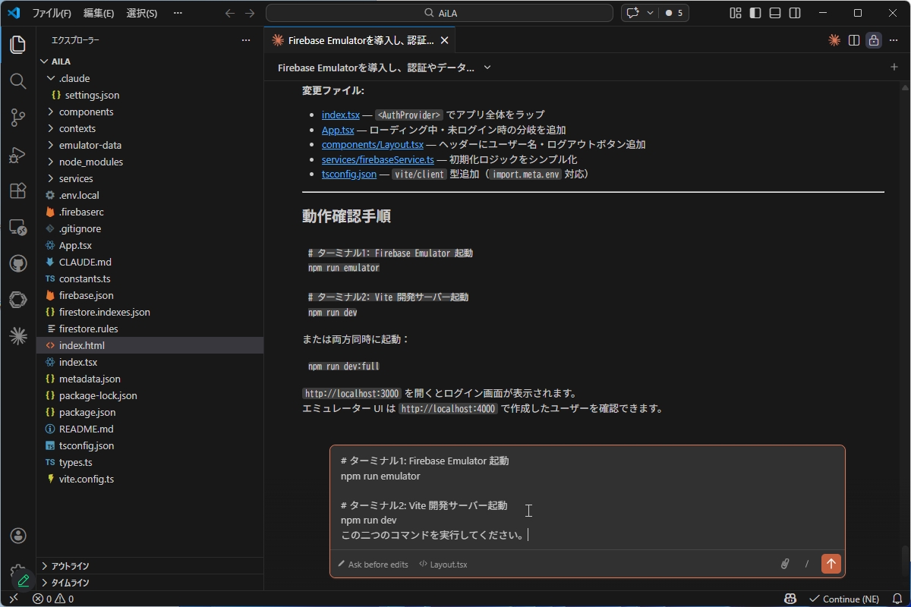Open the Extensions view icon

coord(17,191)
